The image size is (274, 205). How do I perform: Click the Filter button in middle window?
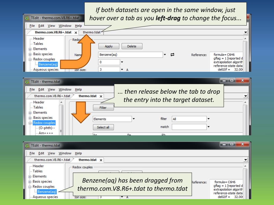pos(103,108)
